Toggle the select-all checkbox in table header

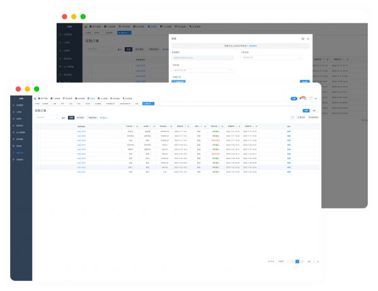(38, 126)
